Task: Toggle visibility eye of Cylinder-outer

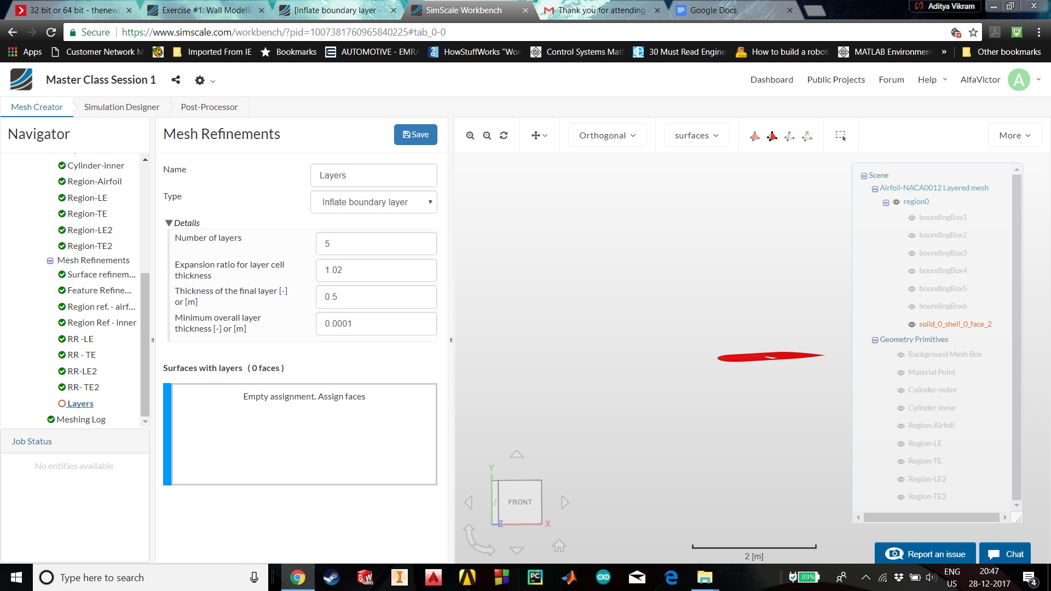Action: (x=900, y=390)
